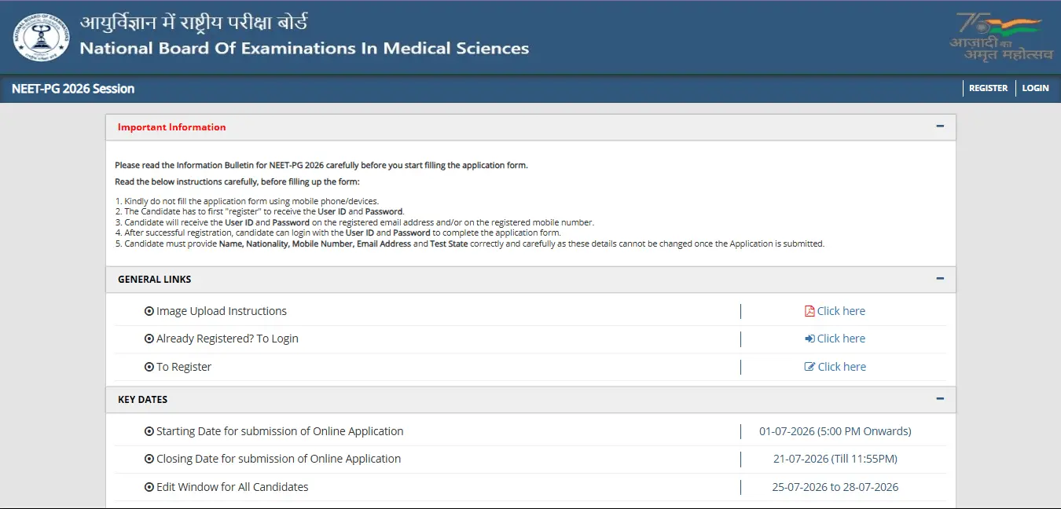Click the To Register row label
1061x509 pixels.
[184, 367]
